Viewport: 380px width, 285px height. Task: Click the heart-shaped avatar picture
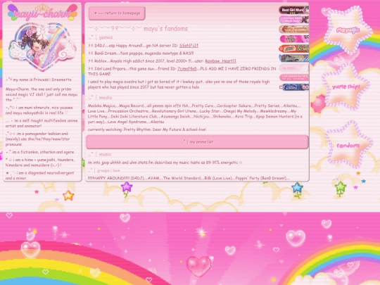43,47
